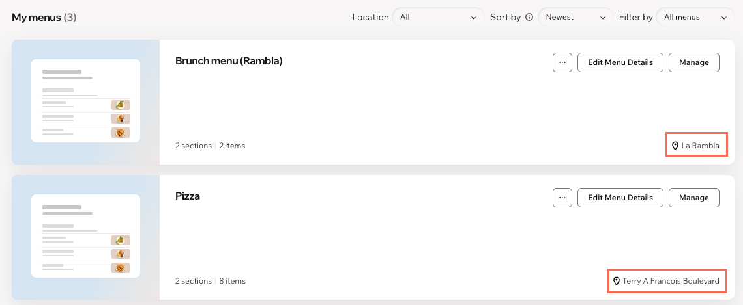Image resolution: width=743 pixels, height=305 pixels.
Task: Open more options for Brunch menu (Rambla)
Action: [x=562, y=62]
